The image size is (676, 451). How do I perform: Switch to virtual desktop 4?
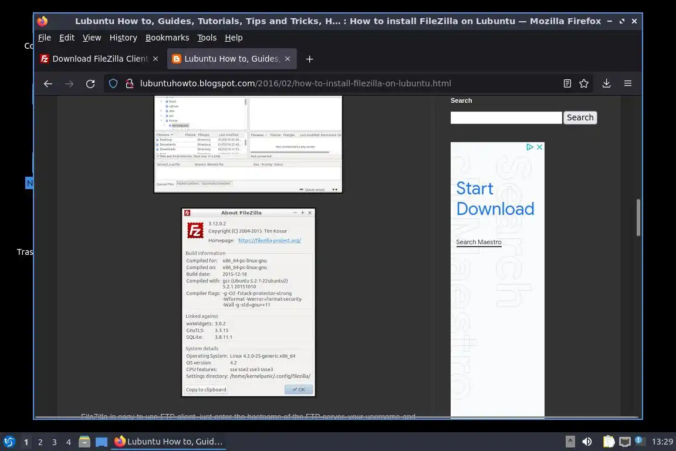69,442
